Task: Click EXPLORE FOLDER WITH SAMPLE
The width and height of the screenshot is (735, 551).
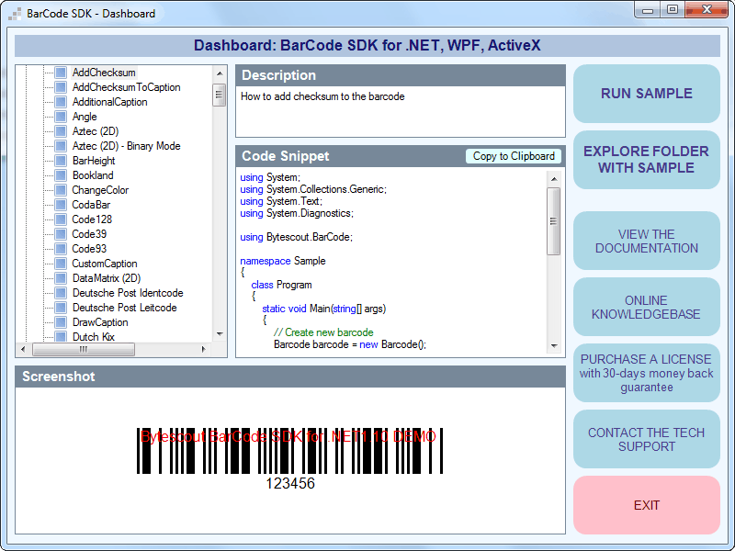Action: click(x=646, y=161)
